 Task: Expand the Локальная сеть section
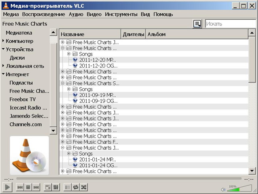pos(3,66)
